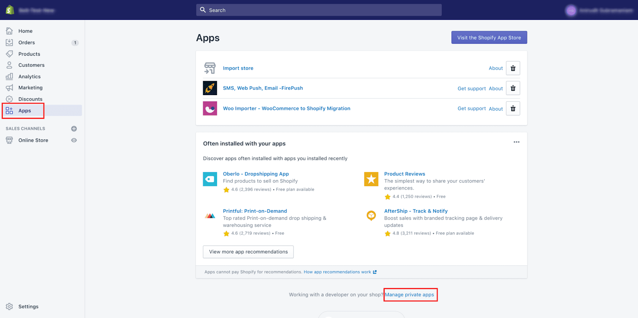Open Orders in sidebar
The width and height of the screenshot is (638, 318).
(x=27, y=42)
